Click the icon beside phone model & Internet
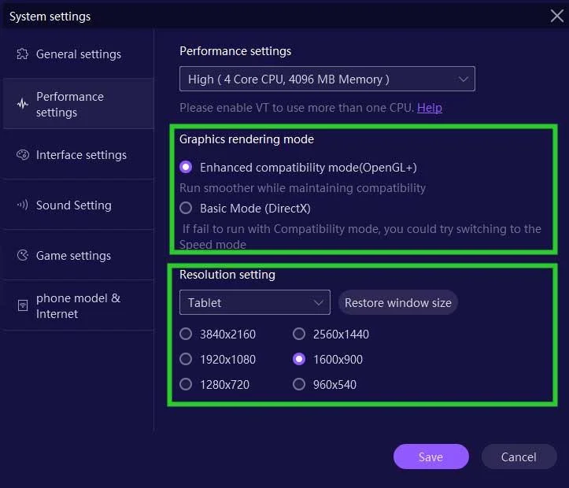 pos(22,306)
